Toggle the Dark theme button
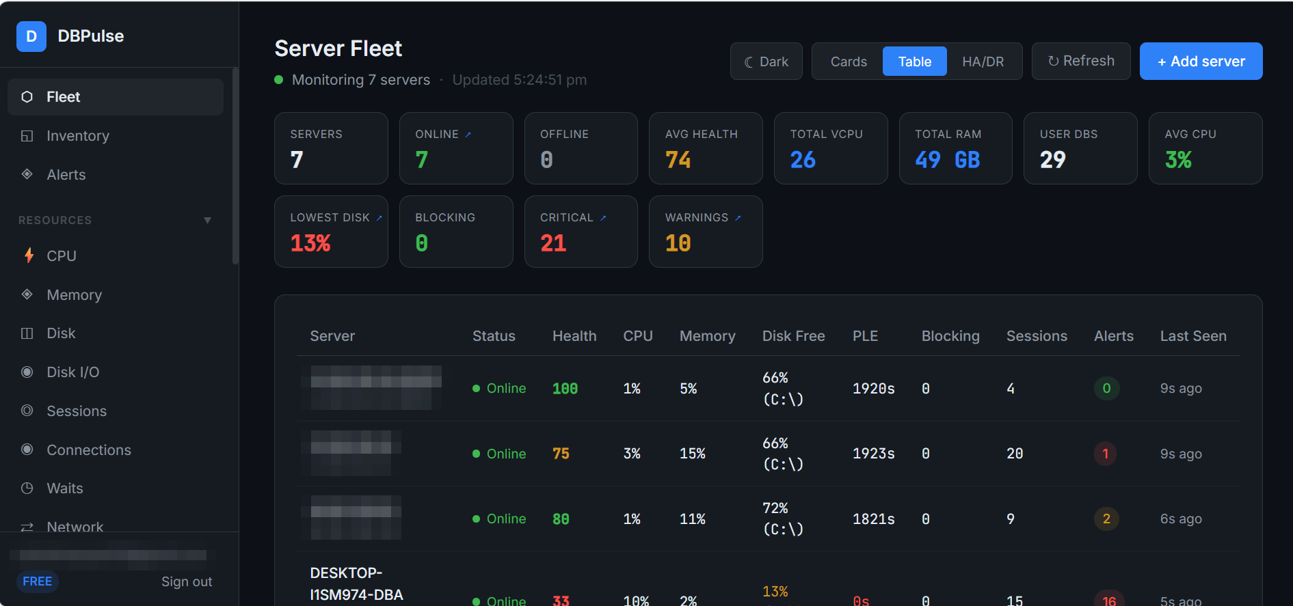The width and height of the screenshot is (1293, 606). [767, 61]
